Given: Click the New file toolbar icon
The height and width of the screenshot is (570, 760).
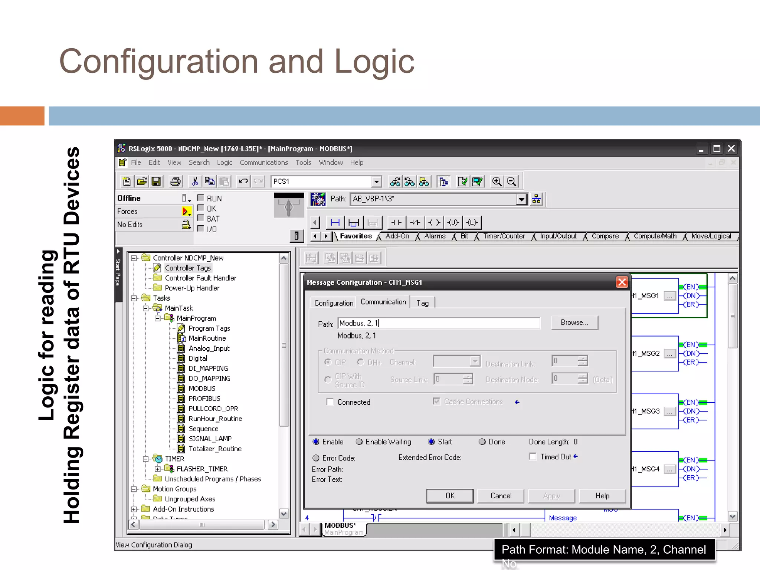Looking at the screenshot, I should coord(127,181).
